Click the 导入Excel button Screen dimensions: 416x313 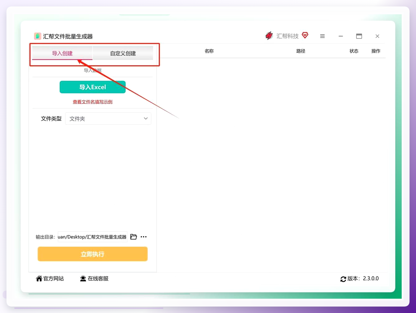pos(93,87)
